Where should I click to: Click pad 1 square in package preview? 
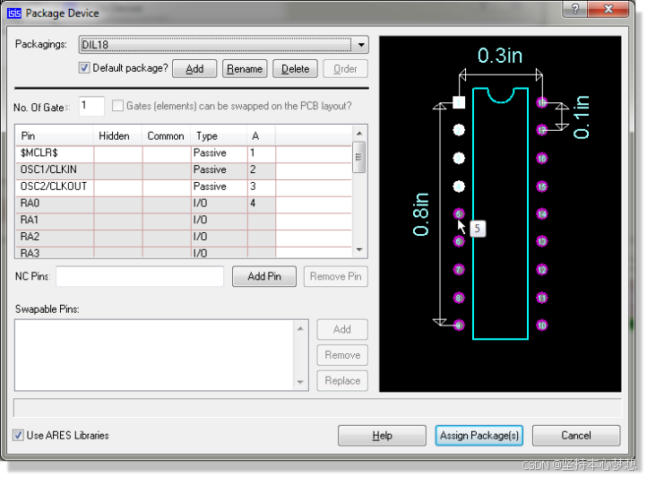(x=459, y=102)
